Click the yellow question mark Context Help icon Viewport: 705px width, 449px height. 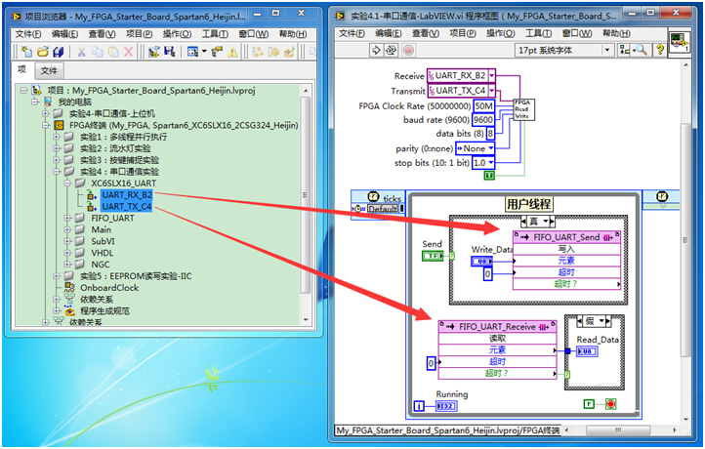659,50
